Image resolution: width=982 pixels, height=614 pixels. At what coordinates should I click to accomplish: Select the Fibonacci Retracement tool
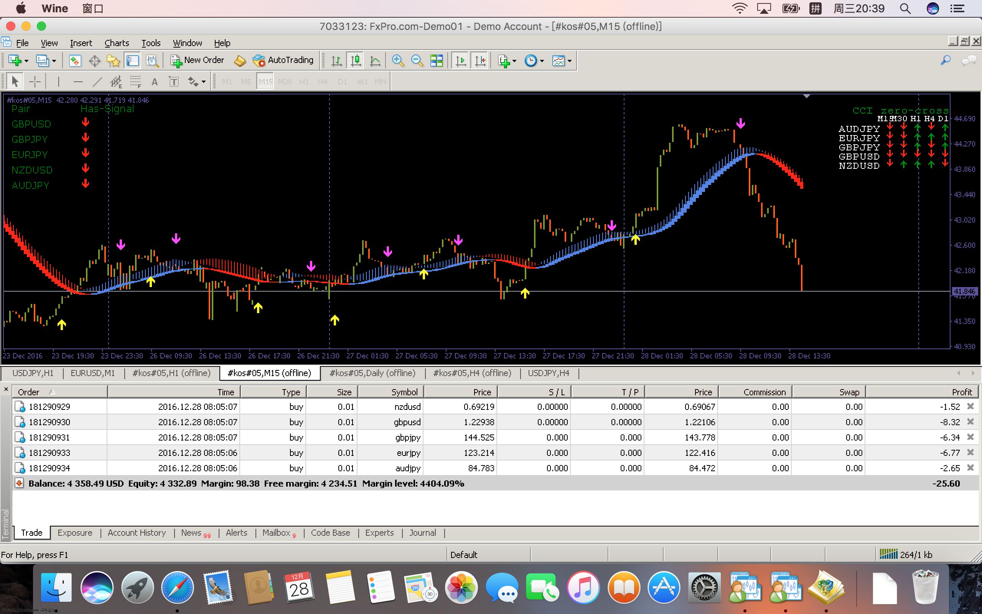pos(135,82)
